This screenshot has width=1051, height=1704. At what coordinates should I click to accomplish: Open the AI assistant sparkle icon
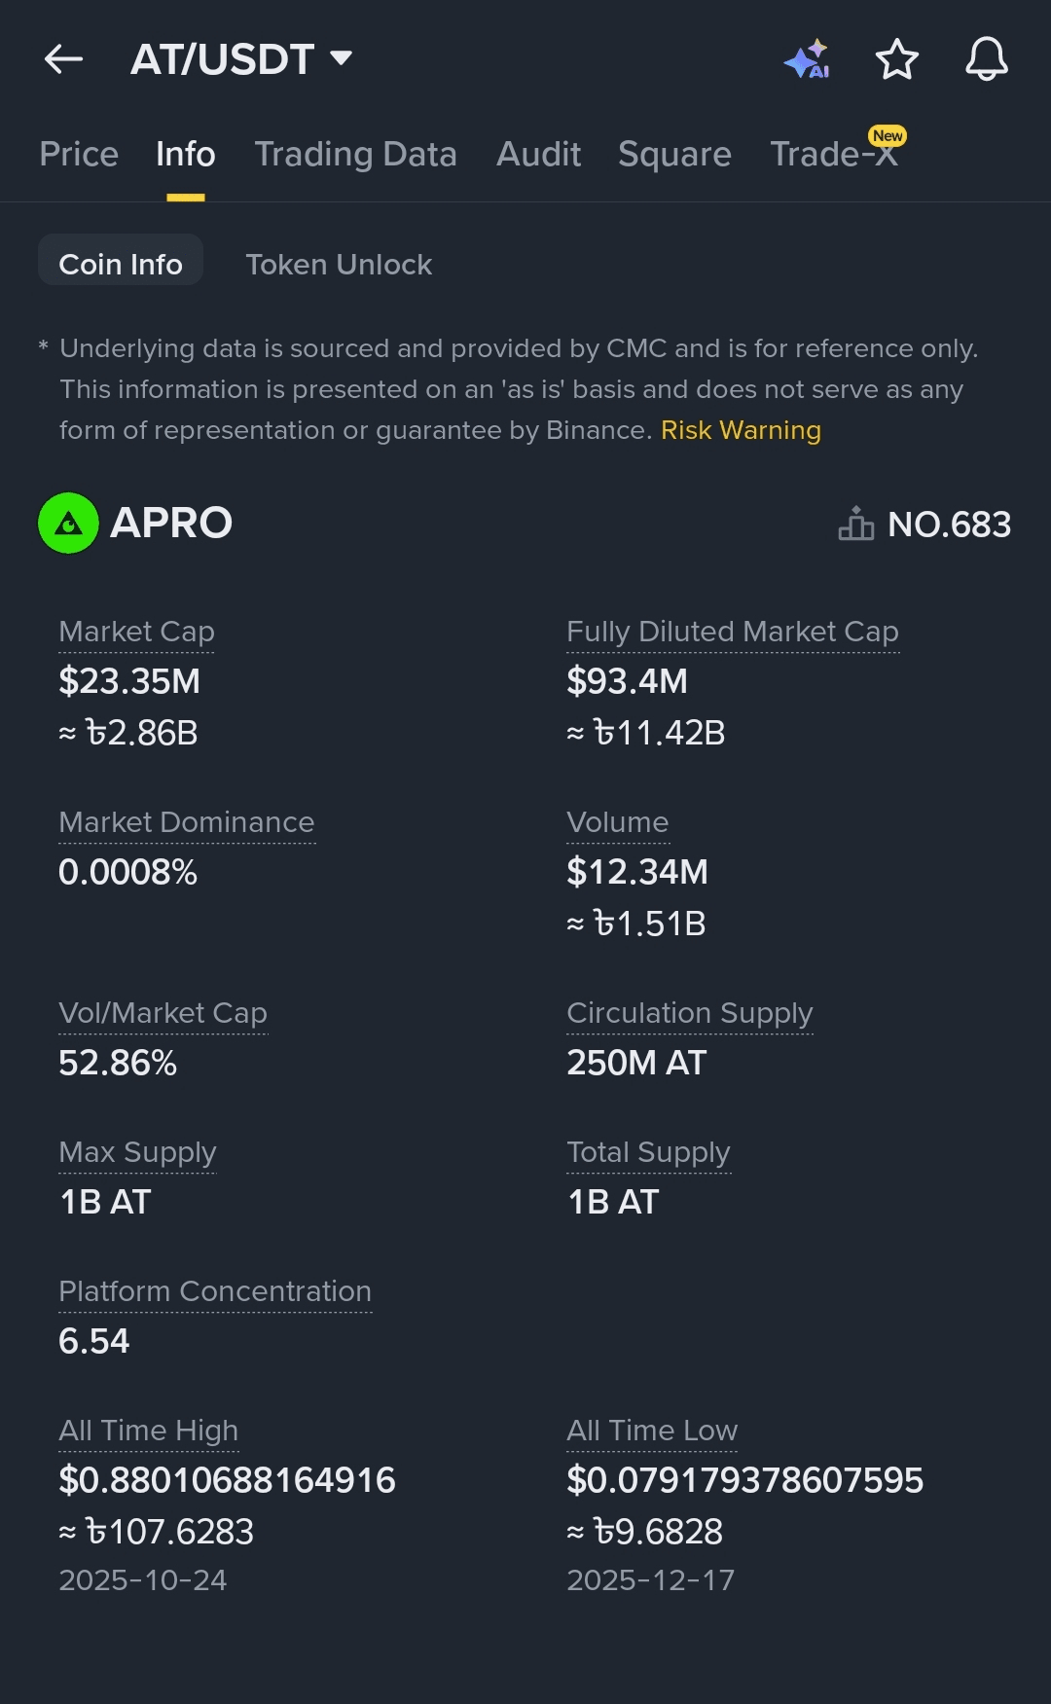point(807,59)
